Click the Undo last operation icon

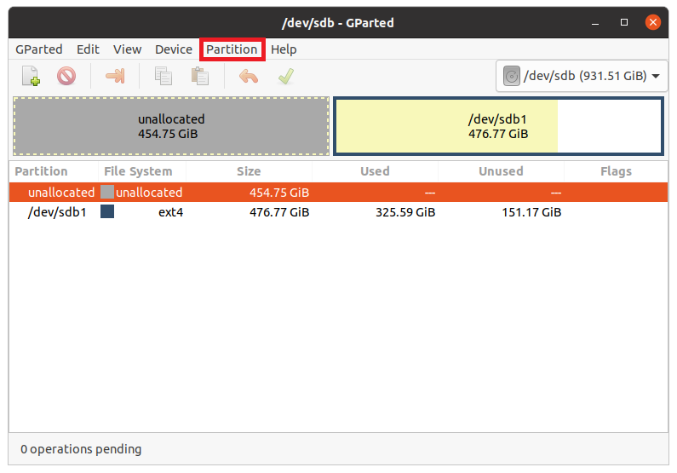[249, 77]
